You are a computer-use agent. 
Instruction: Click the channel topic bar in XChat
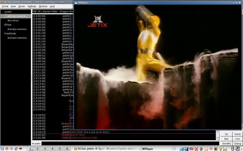(x=53, y=11)
